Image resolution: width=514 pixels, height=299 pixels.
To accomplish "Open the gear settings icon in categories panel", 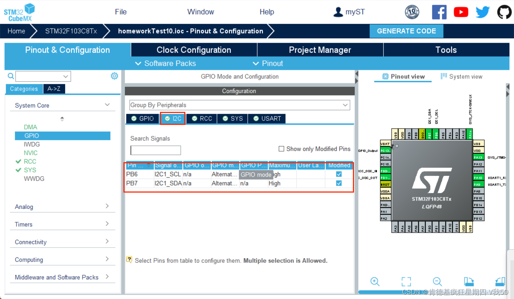I will (114, 76).
